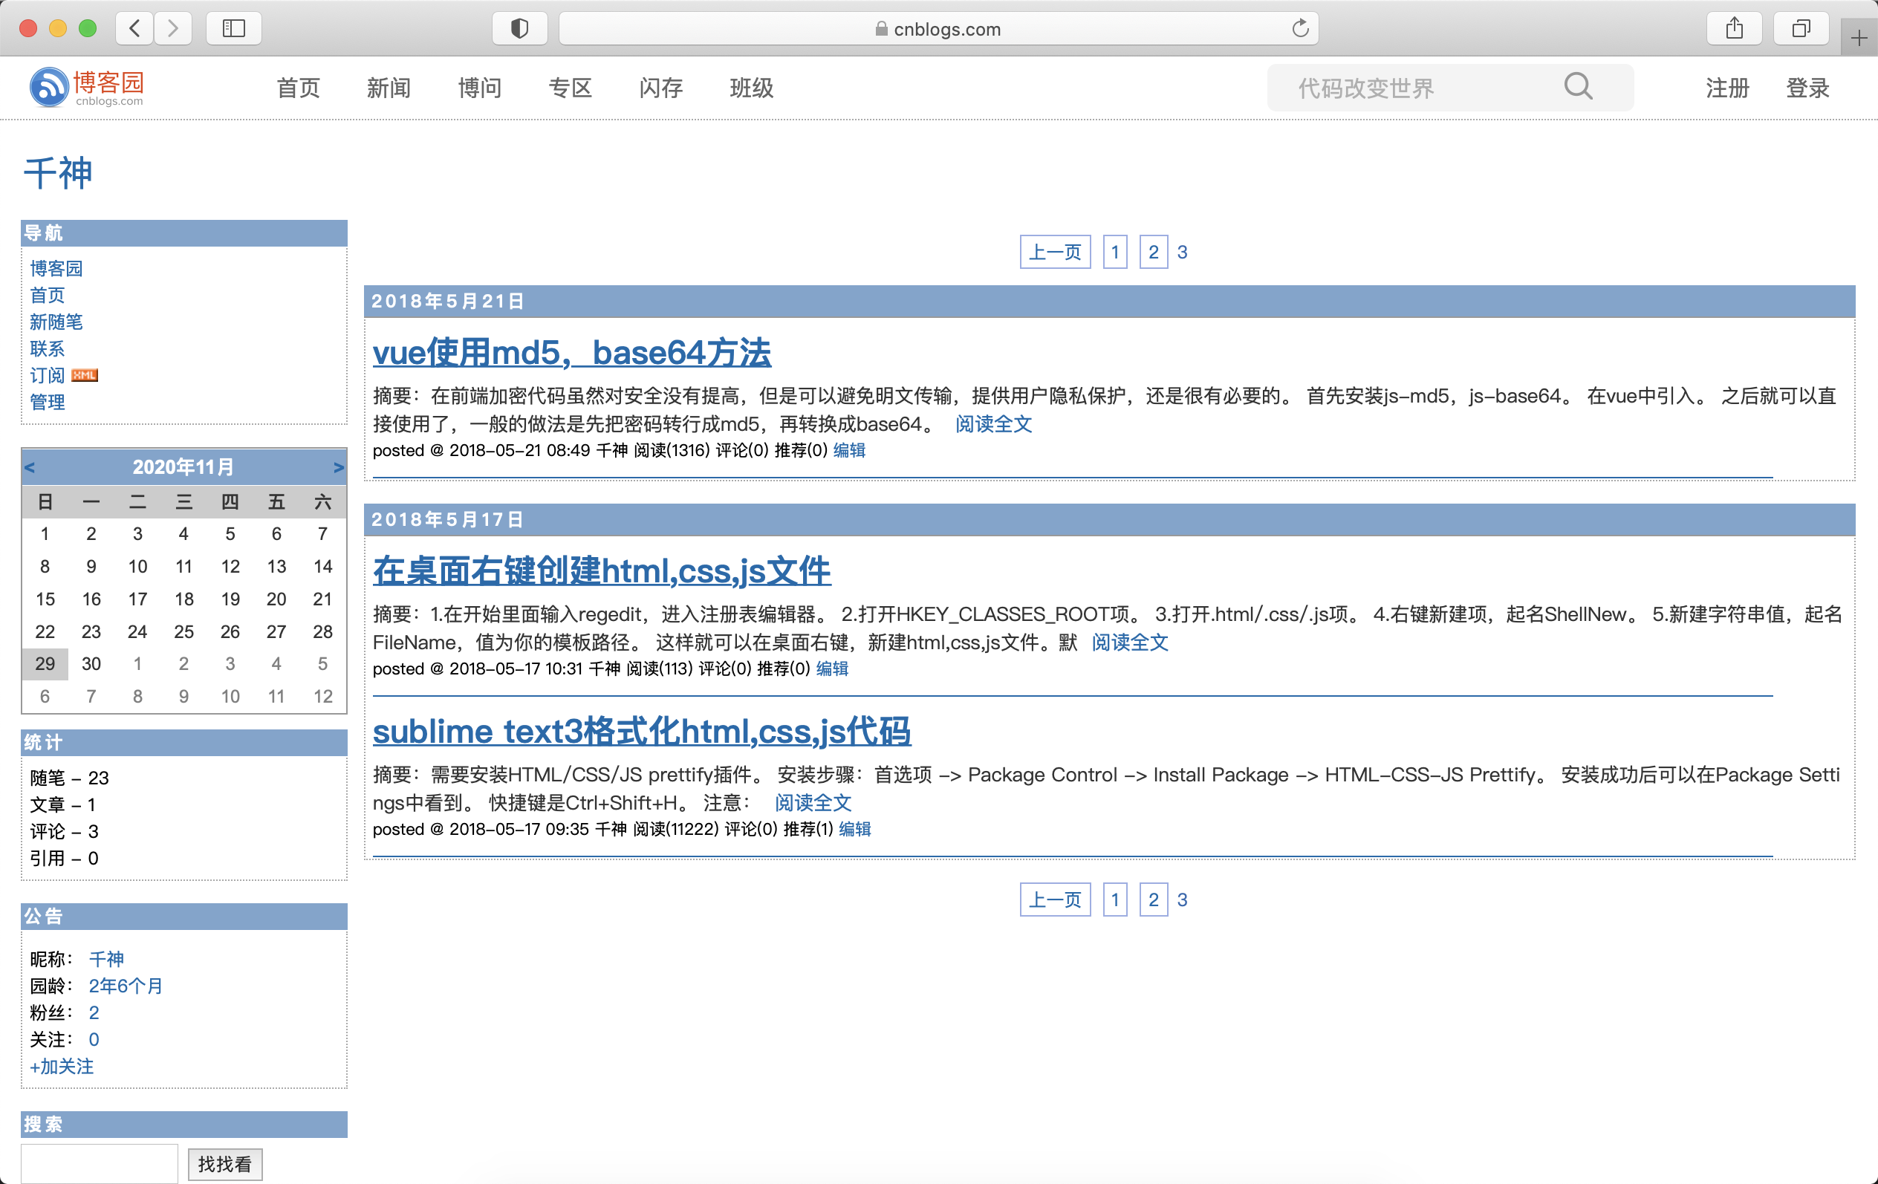1878x1184 pixels.
Task: Open the 新闻 navigation menu item
Action: [389, 88]
